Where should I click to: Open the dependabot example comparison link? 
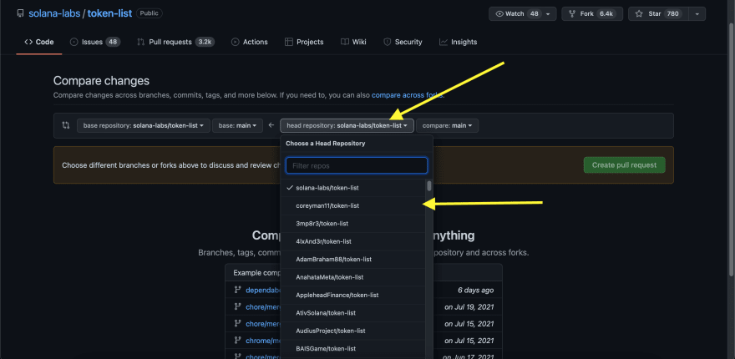[x=263, y=290]
